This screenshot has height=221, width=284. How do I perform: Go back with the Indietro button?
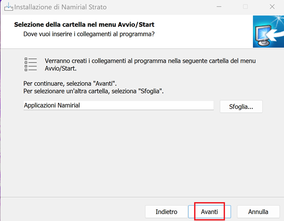[x=166, y=212]
